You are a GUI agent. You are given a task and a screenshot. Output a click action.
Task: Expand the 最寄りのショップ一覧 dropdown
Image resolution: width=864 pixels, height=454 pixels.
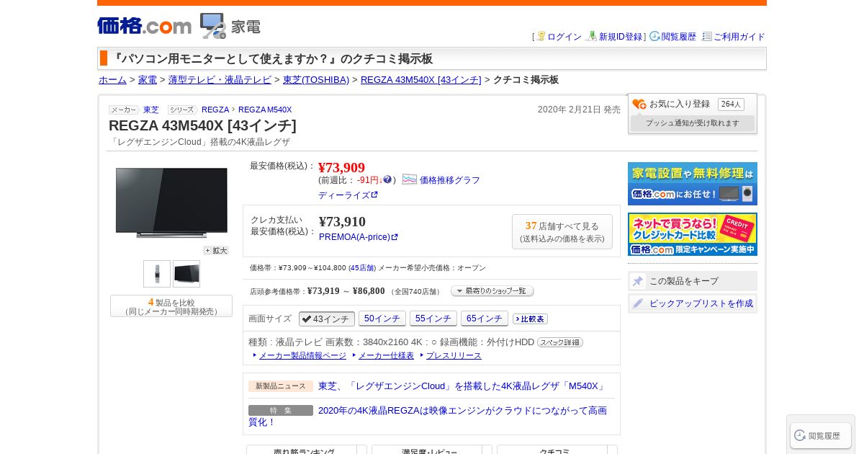point(492,291)
